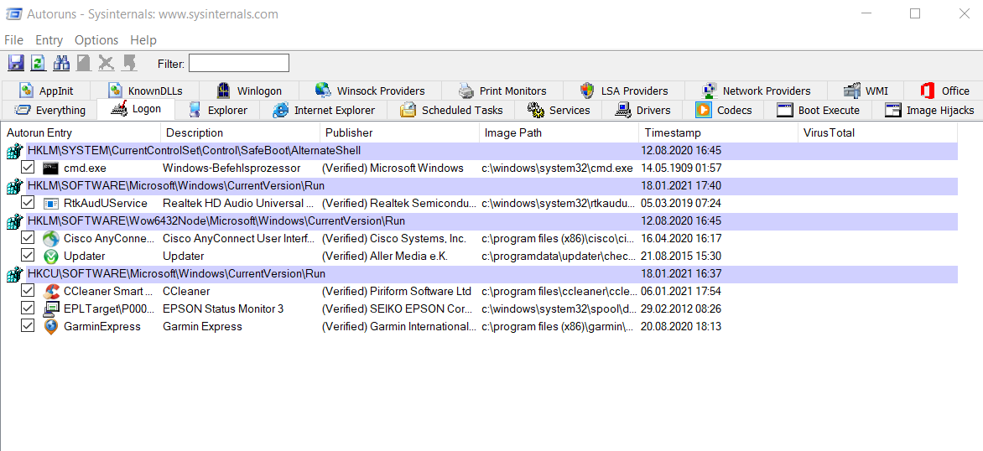Click the timestamp 29.02.2012 08:26
The image size is (983, 451).
[681, 308]
